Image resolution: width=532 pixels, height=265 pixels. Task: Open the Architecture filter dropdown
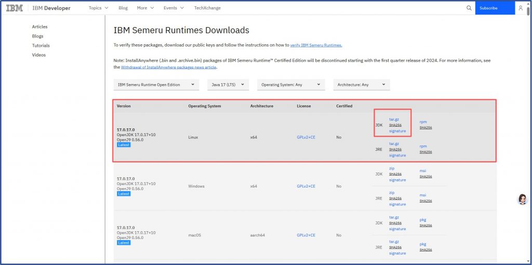[361, 85]
